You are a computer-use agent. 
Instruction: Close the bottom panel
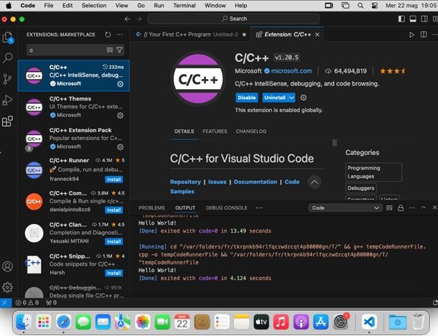tap(434, 207)
